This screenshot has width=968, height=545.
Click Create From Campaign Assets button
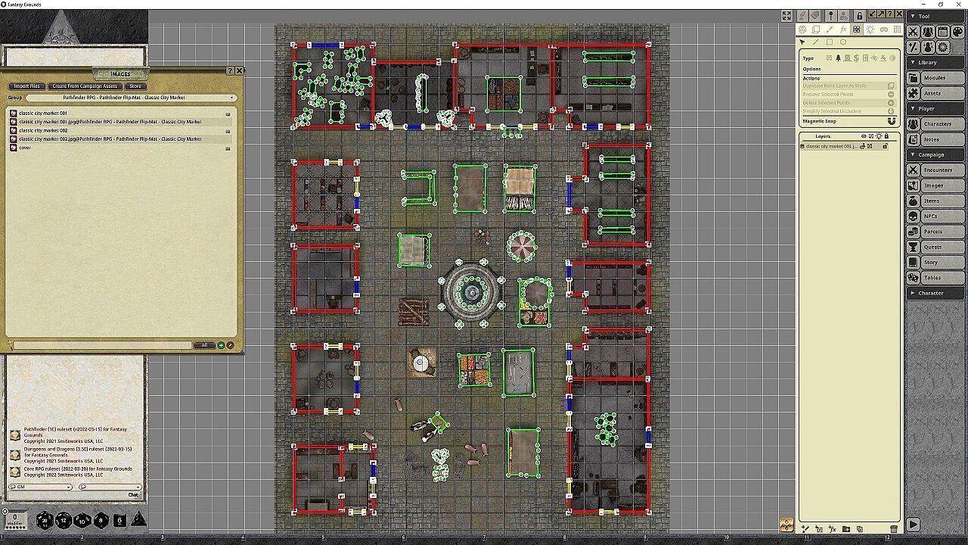pos(85,86)
